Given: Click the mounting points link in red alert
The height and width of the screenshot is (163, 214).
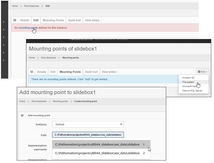Looking at the screenshot, I should (28, 28).
